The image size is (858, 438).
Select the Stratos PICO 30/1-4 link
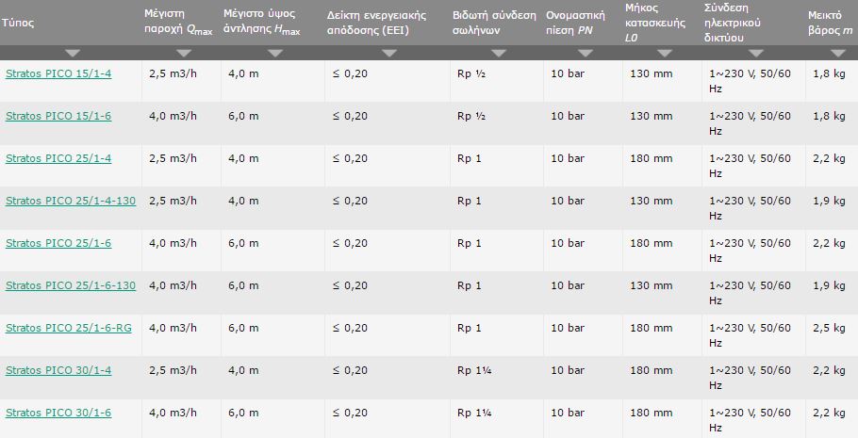pos(58,370)
